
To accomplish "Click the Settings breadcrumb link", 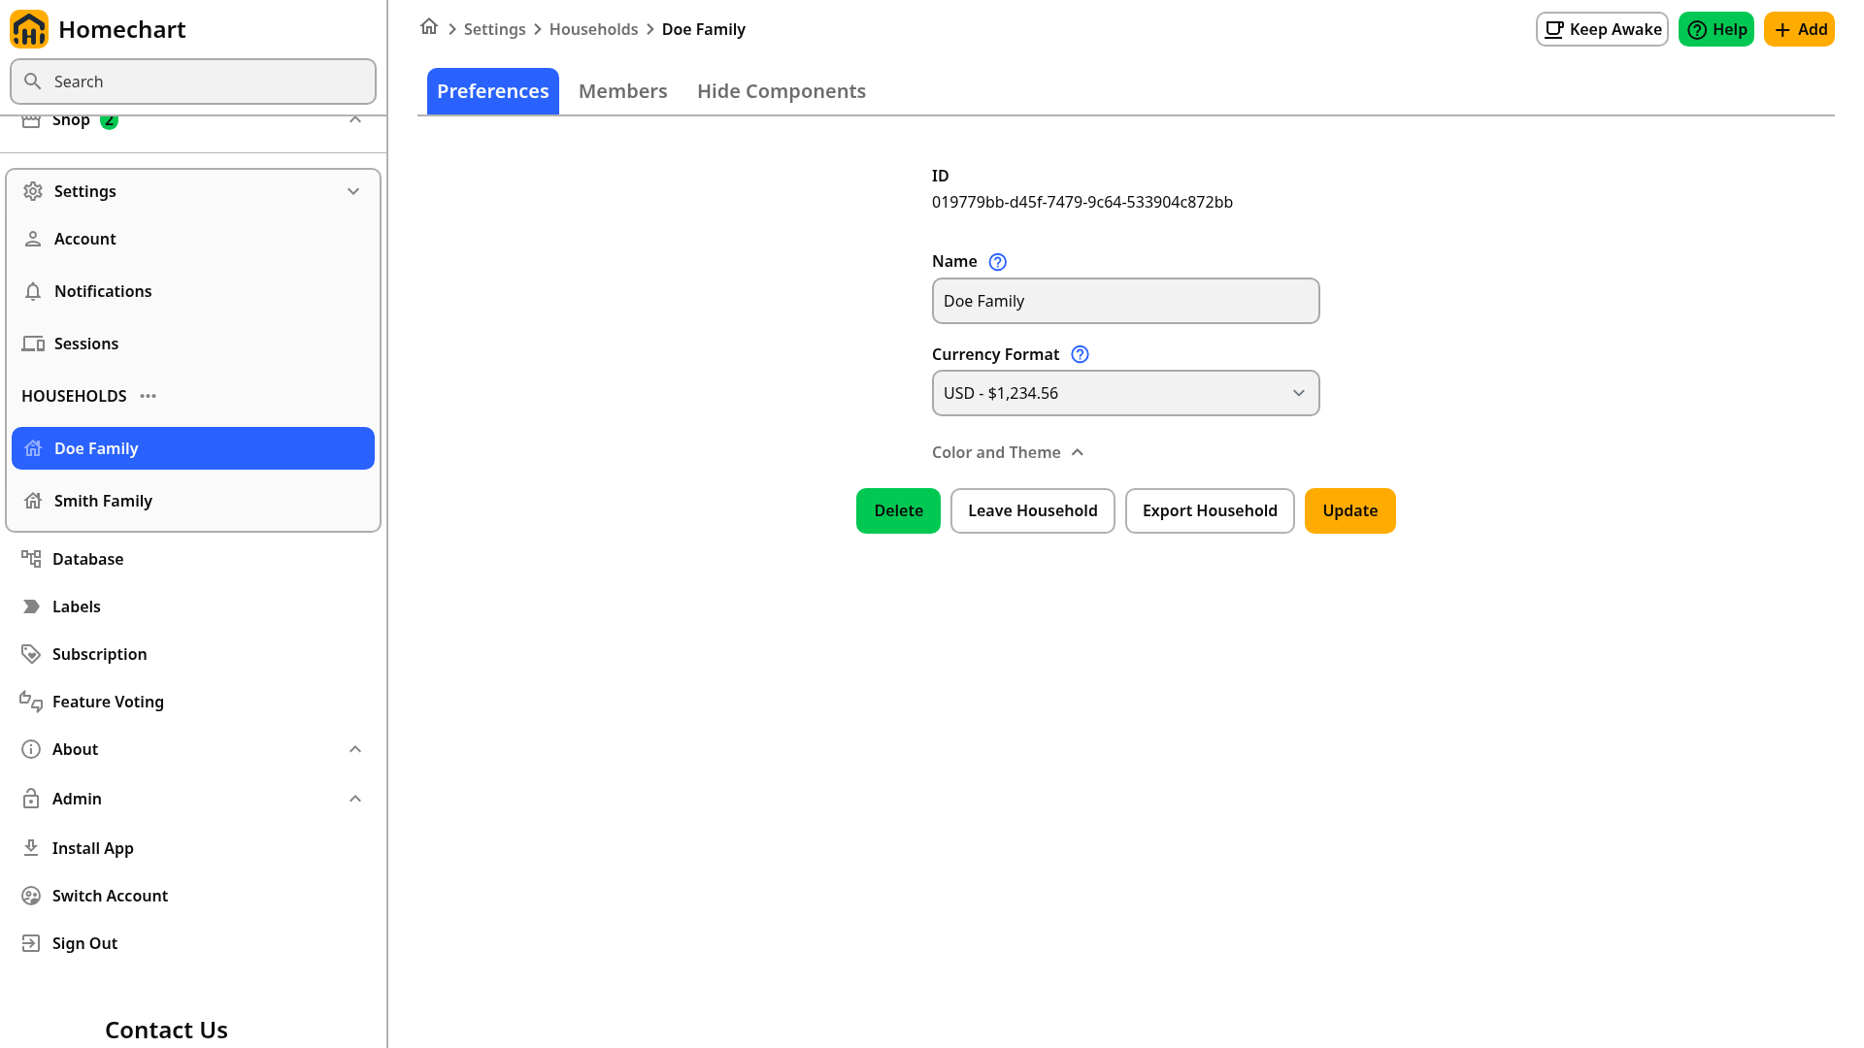I will click(x=494, y=29).
